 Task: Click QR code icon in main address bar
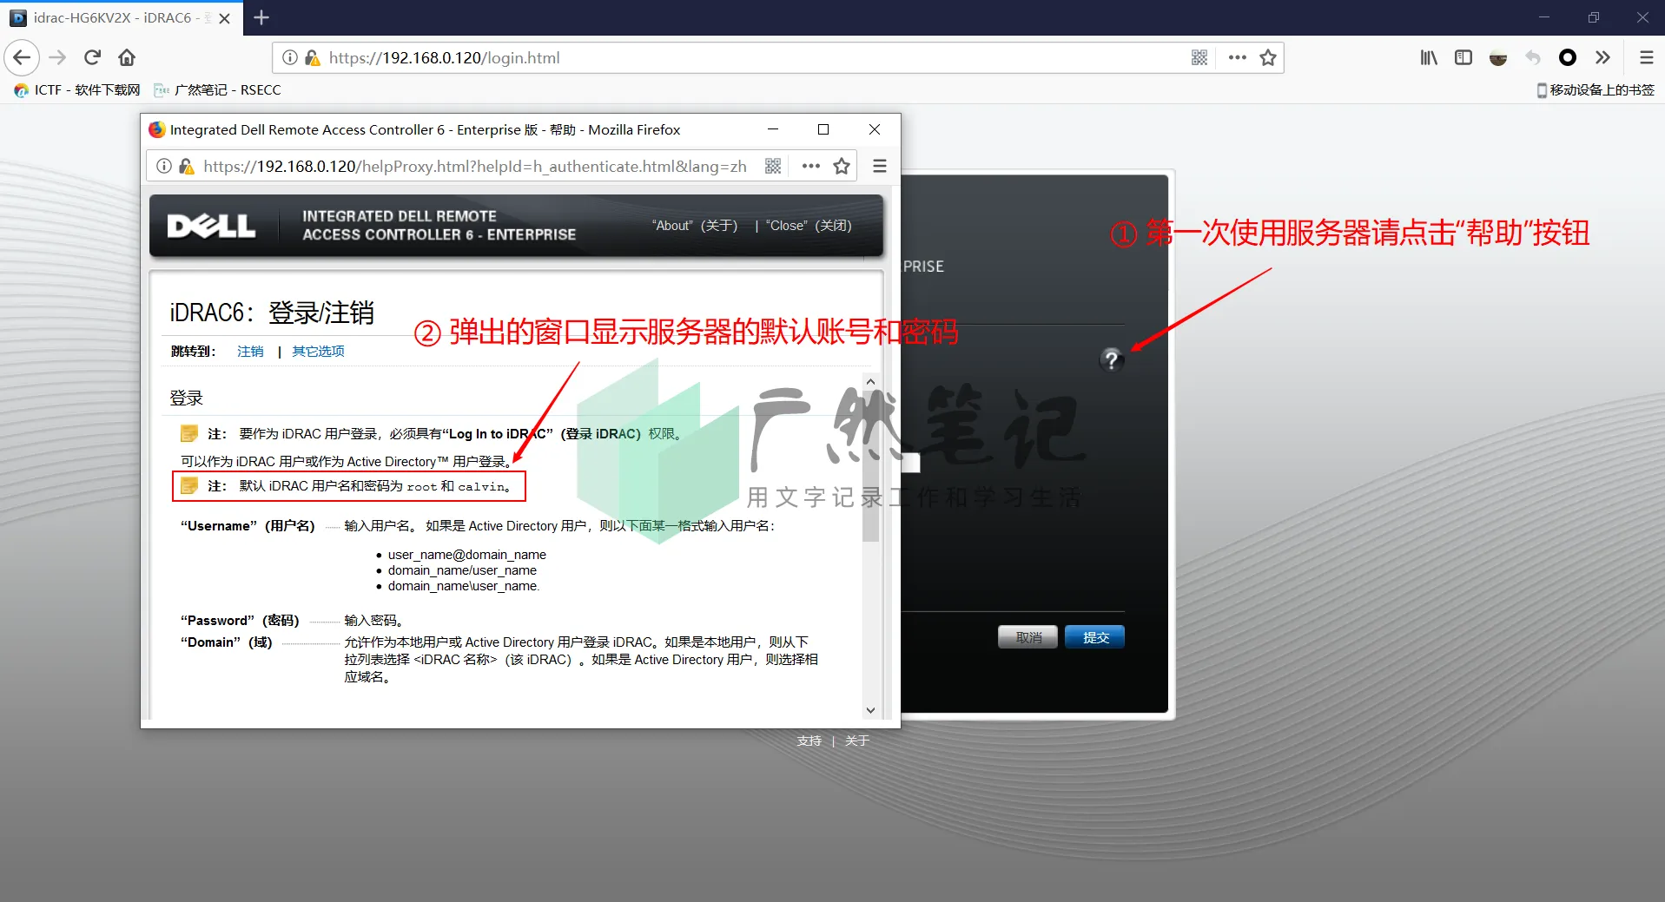(x=1199, y=57)
